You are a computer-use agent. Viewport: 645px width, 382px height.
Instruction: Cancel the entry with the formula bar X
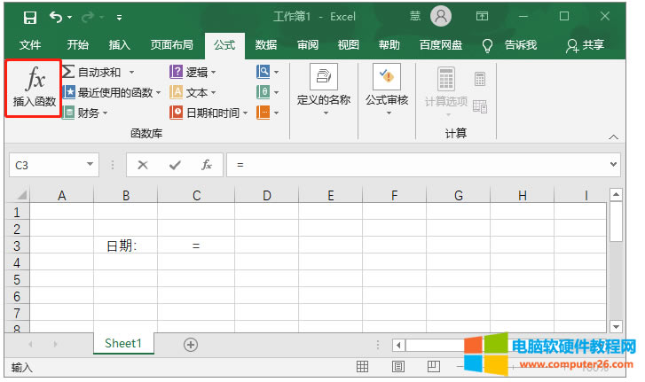(143, 165)
